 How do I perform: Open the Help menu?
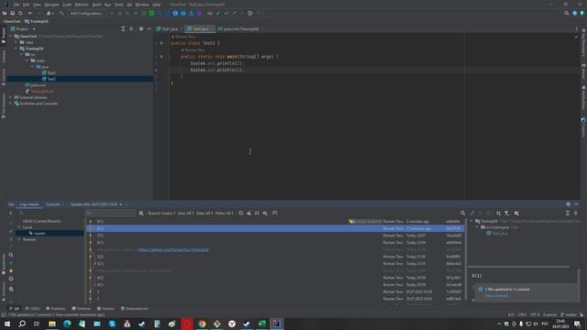point(157,5)
